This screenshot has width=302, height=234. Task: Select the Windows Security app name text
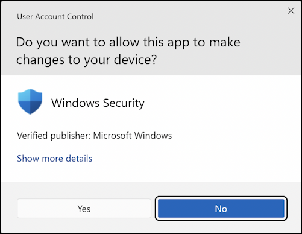98,103
